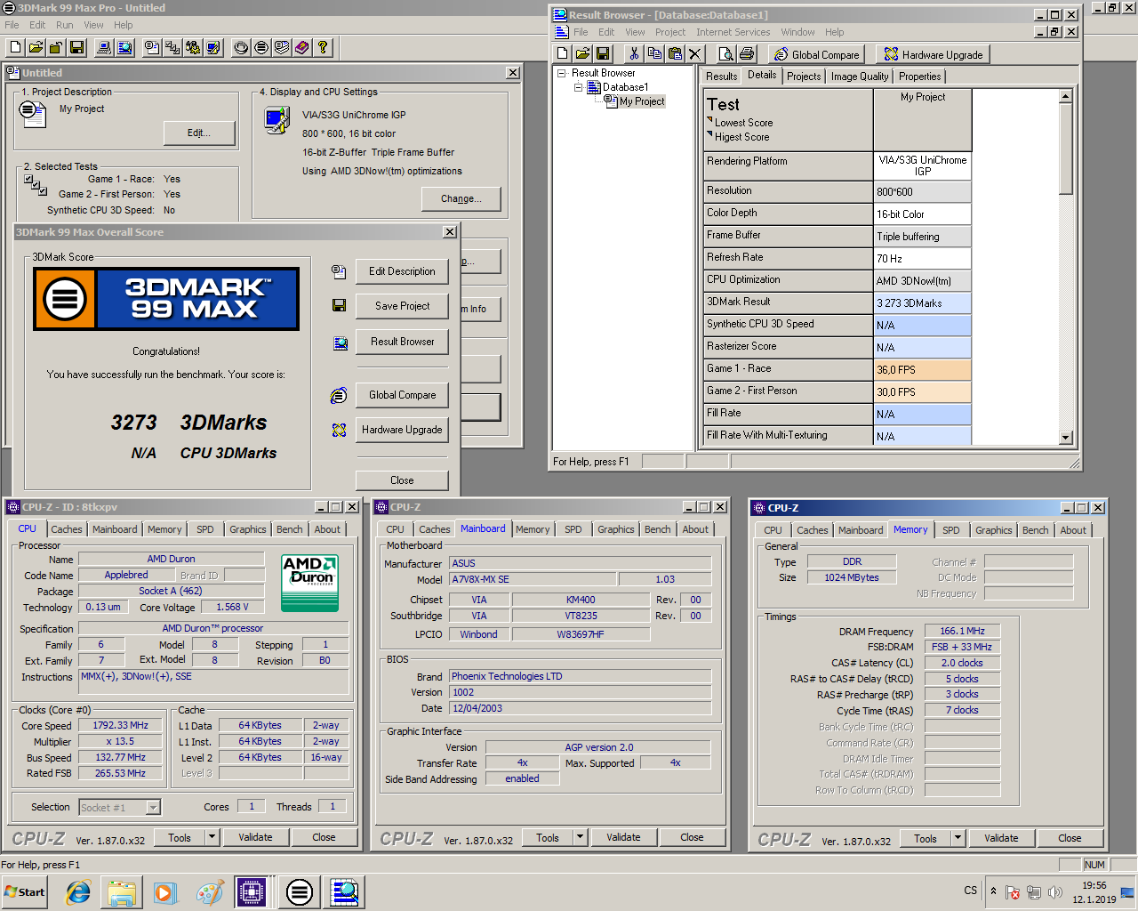
Task: Open the Tools dropdown arrow in Memory CPU-Z window
Action: pyautogui.click(x=958, y=838)
